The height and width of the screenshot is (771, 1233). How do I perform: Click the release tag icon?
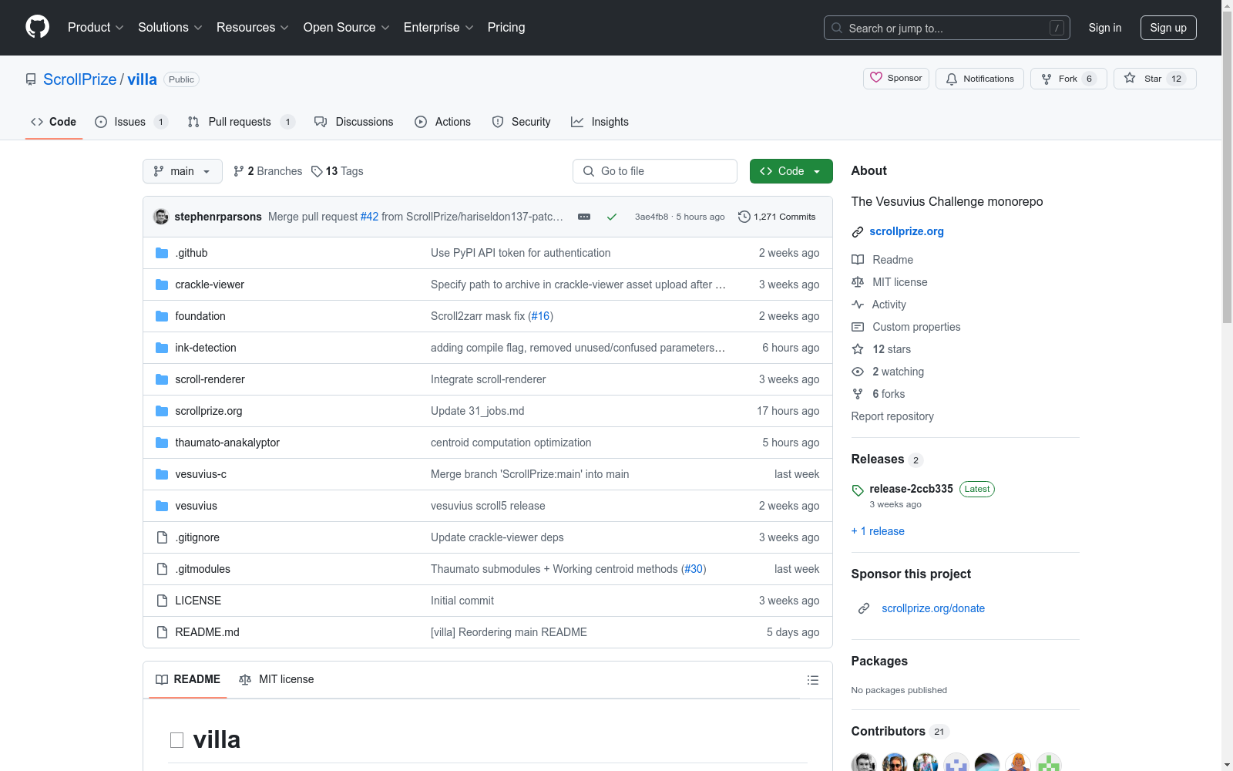(x=858, y=490)
